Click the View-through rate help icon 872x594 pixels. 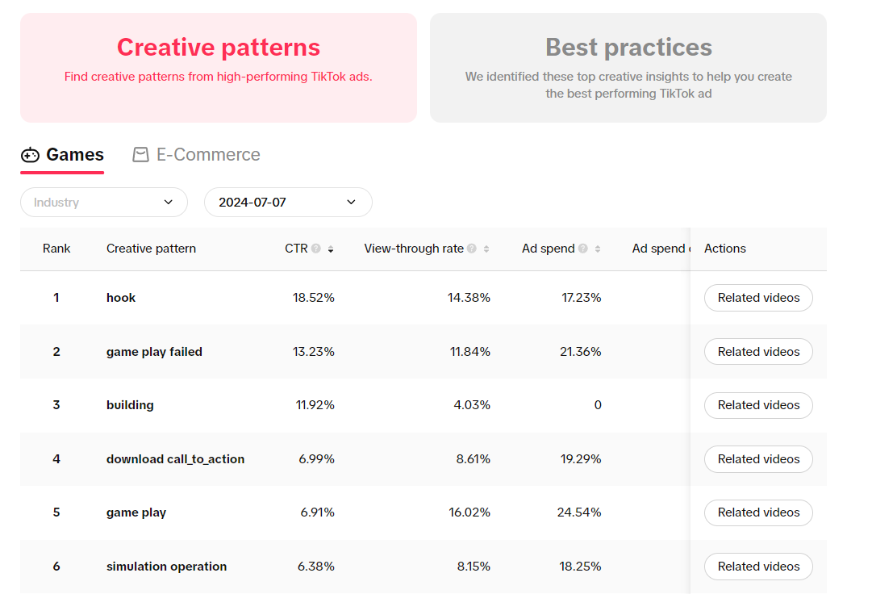click(471, 249)
